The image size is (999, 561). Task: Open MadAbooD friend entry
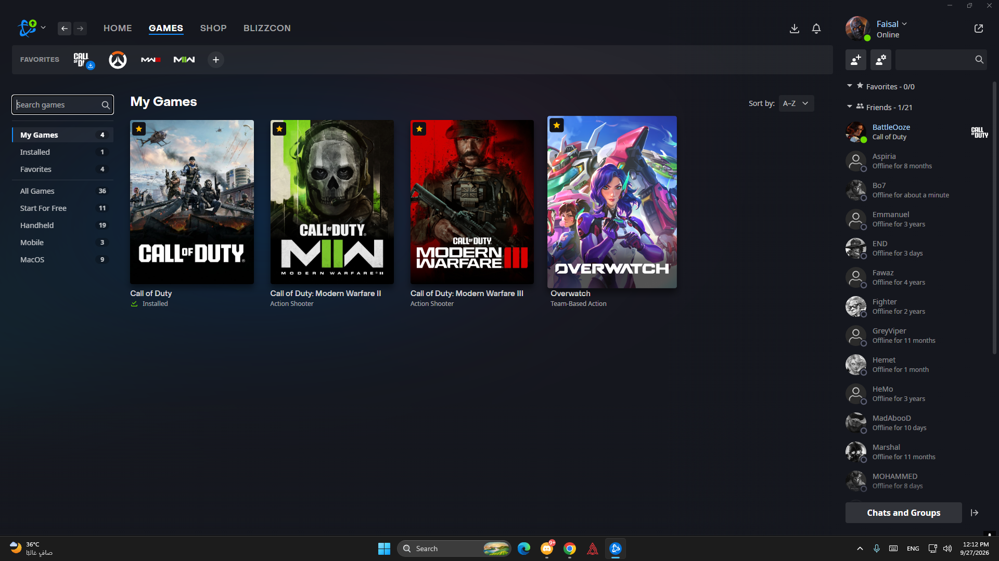[x=917, y=423]
